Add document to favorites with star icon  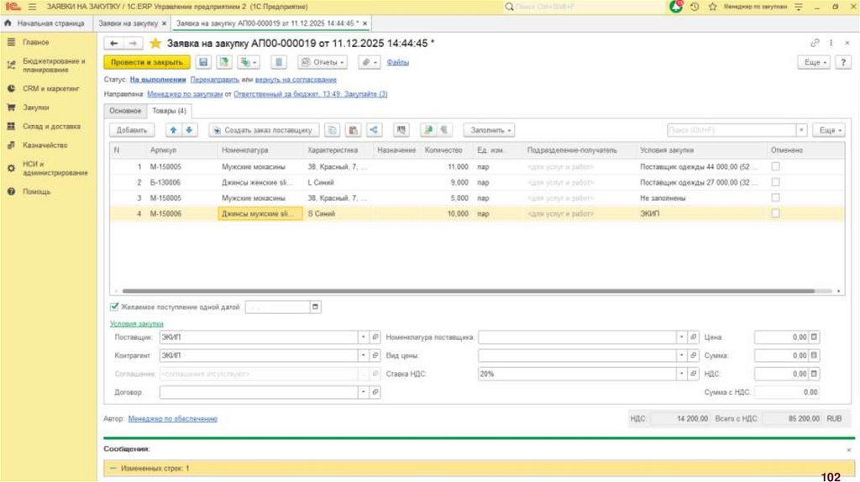pos(155,43)
